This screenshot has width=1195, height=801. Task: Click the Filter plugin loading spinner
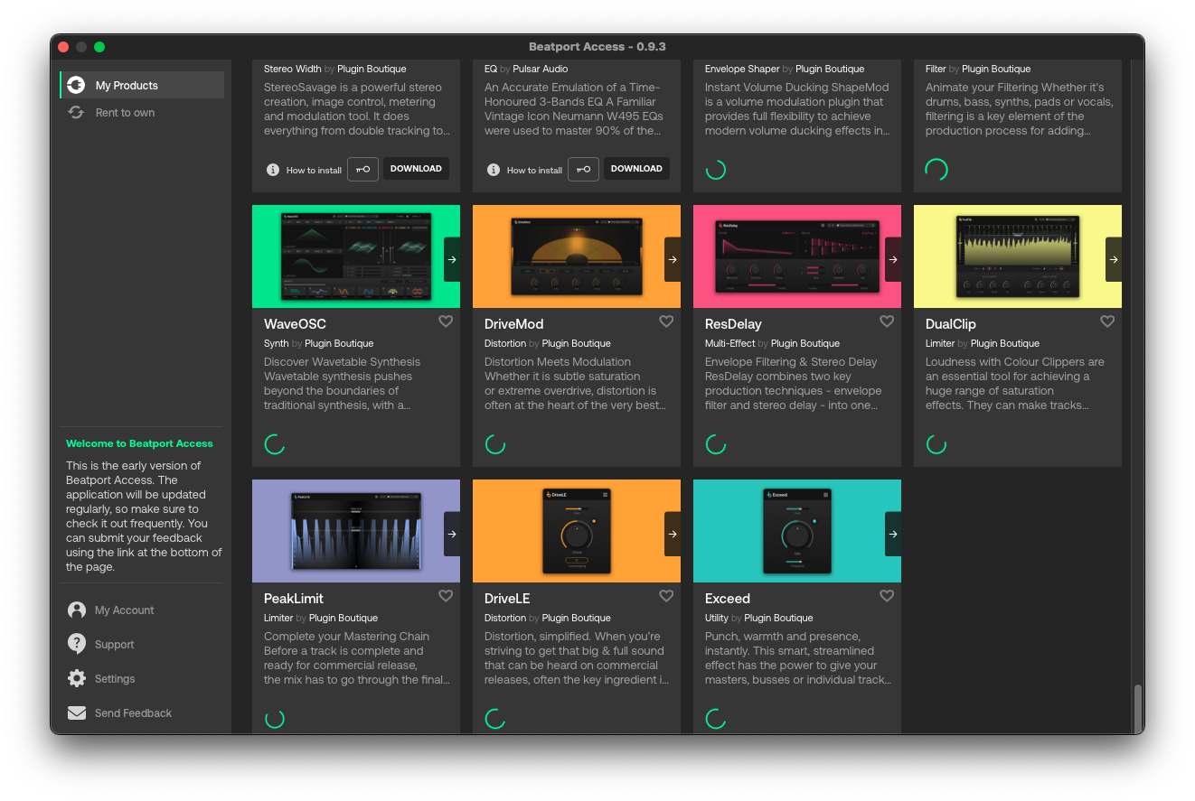click(936, 170)
